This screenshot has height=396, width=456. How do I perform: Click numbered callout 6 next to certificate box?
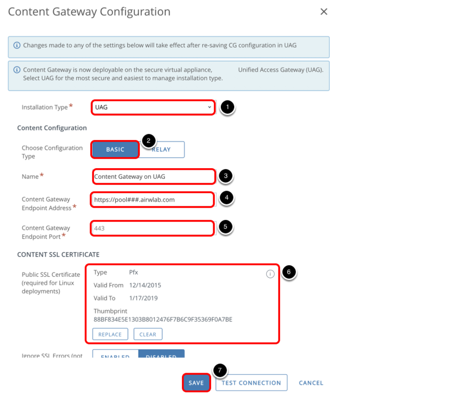point(289,272)
